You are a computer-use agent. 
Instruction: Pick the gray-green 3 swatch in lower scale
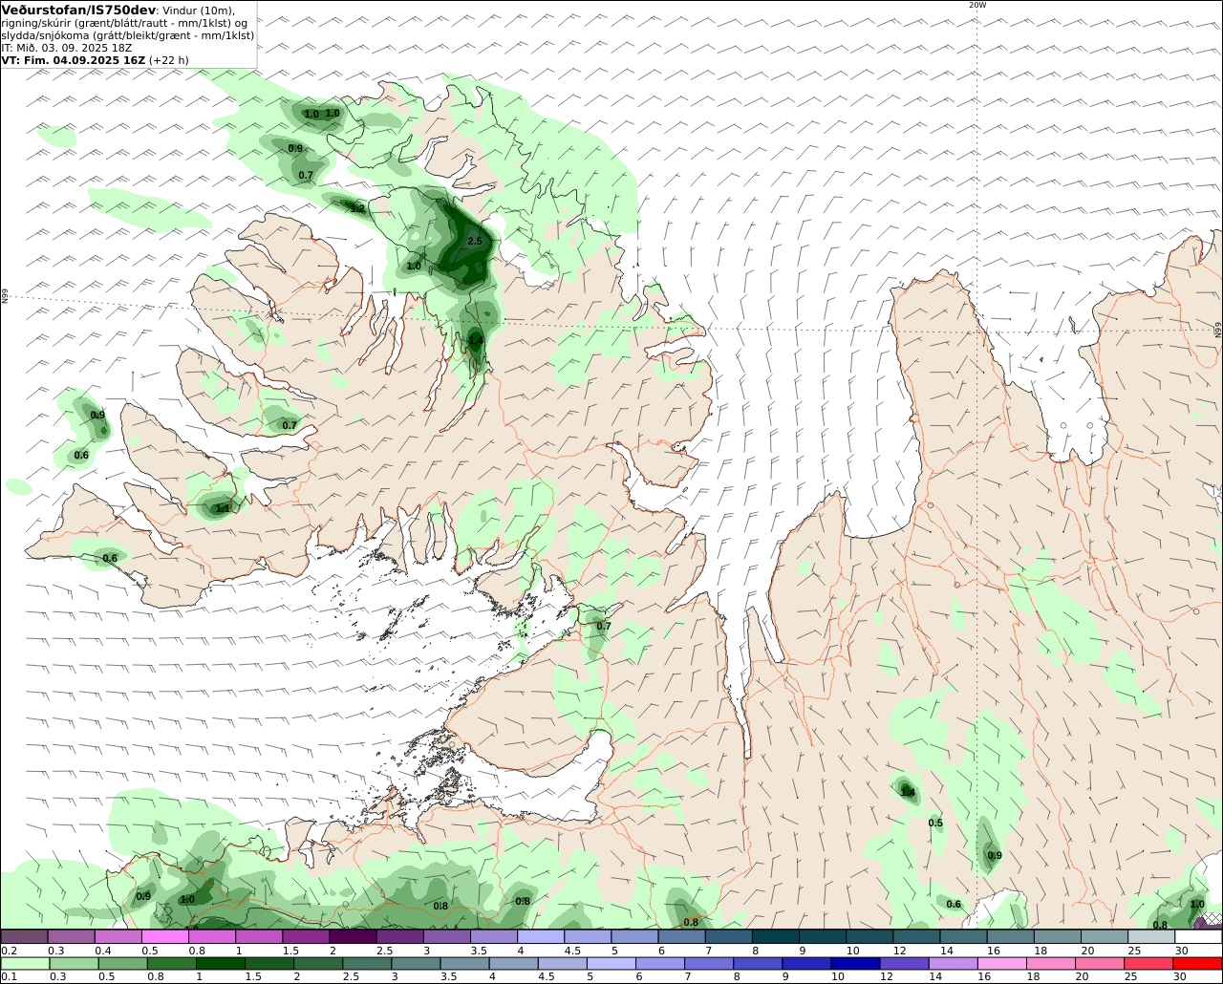417,964
